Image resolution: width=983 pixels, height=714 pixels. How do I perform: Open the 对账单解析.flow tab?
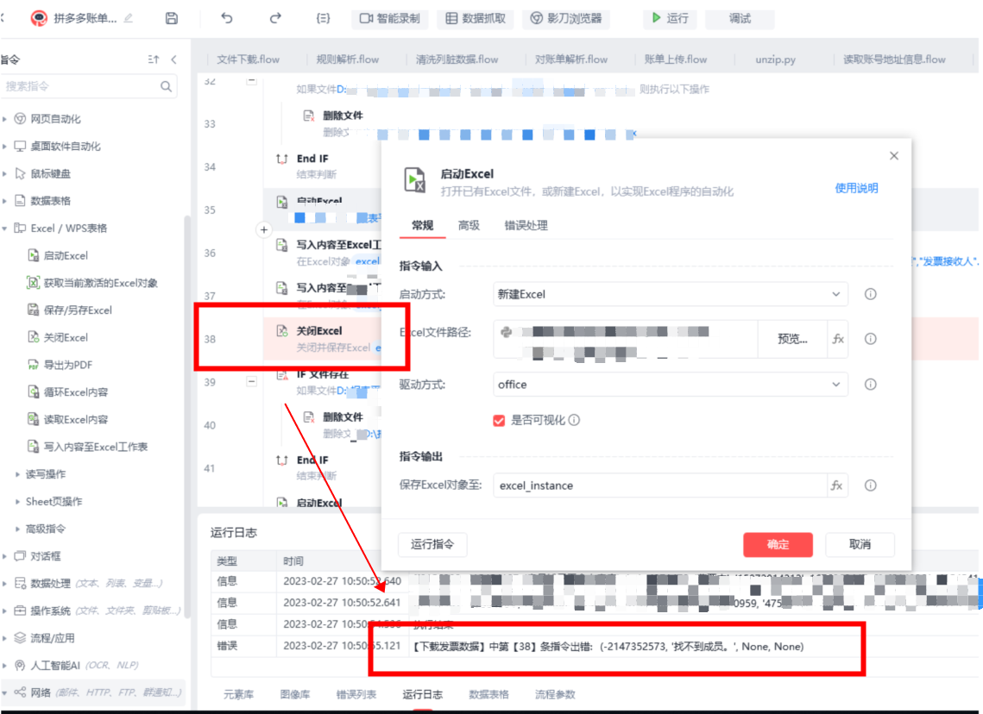tap(571, 60)
